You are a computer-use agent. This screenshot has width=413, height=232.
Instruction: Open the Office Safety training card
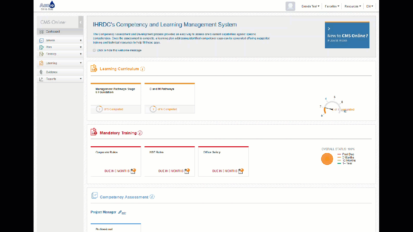click(224, 161)
